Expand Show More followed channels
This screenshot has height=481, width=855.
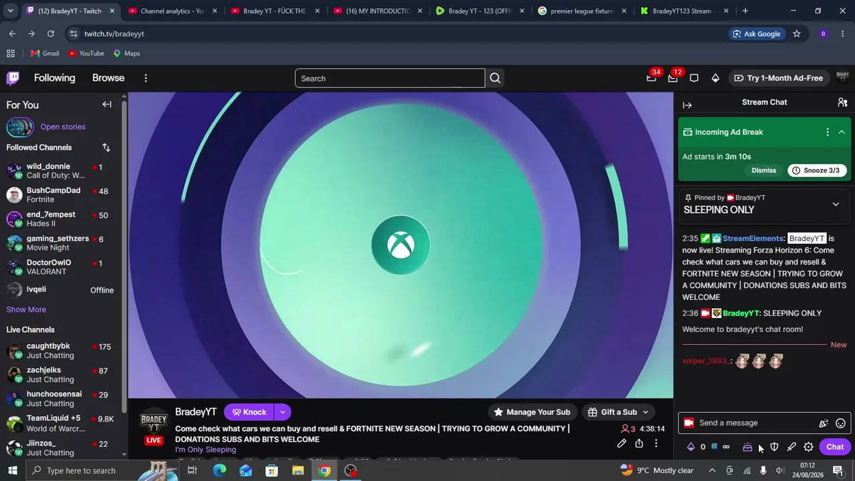(x=26, y=309)
